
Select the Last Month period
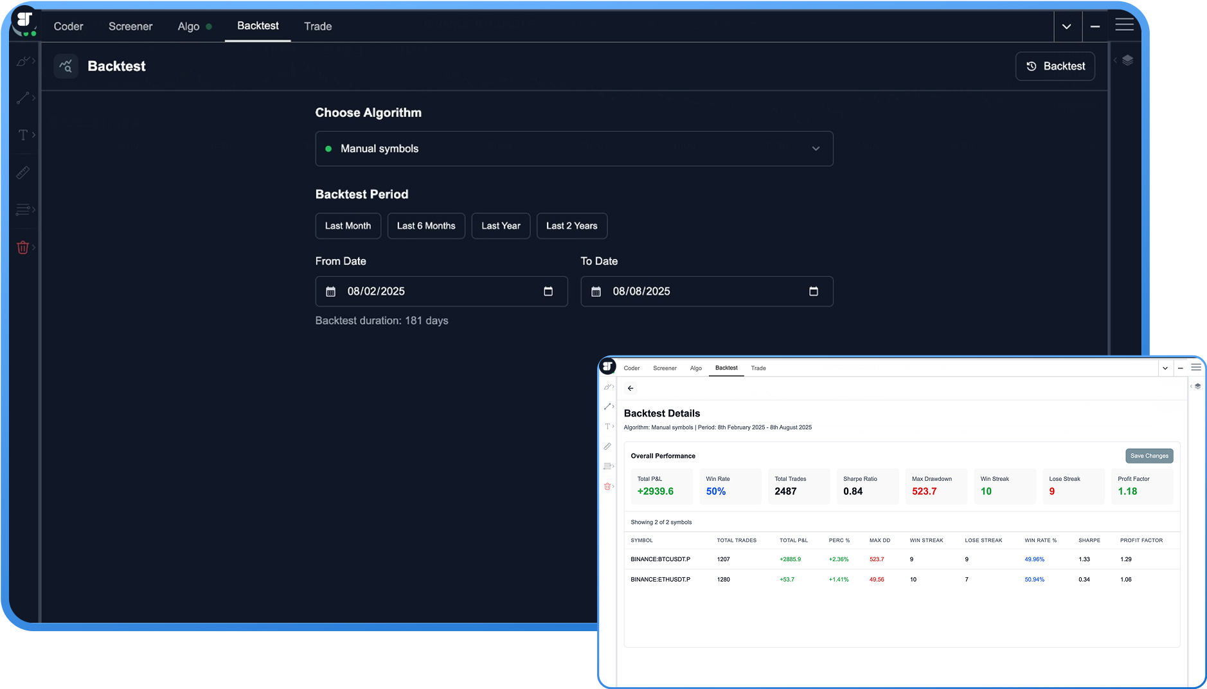[348, 226]
